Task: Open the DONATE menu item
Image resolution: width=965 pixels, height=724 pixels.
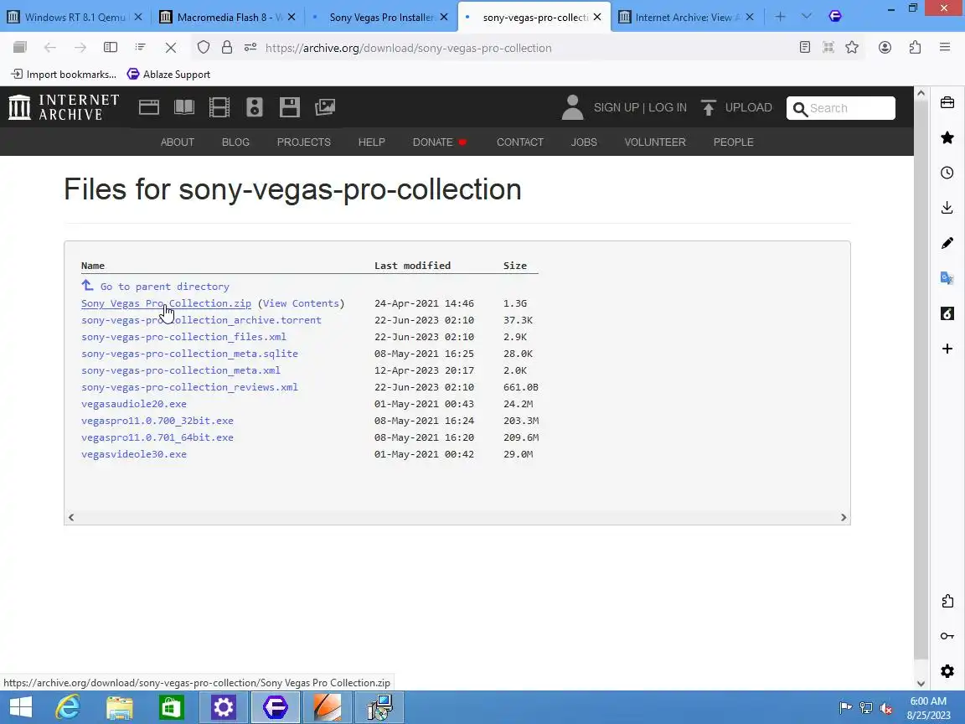Action: click(x=440, y=142)
